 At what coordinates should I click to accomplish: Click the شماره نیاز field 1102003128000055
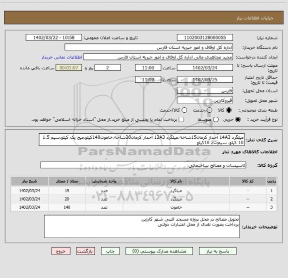(205, 37)
